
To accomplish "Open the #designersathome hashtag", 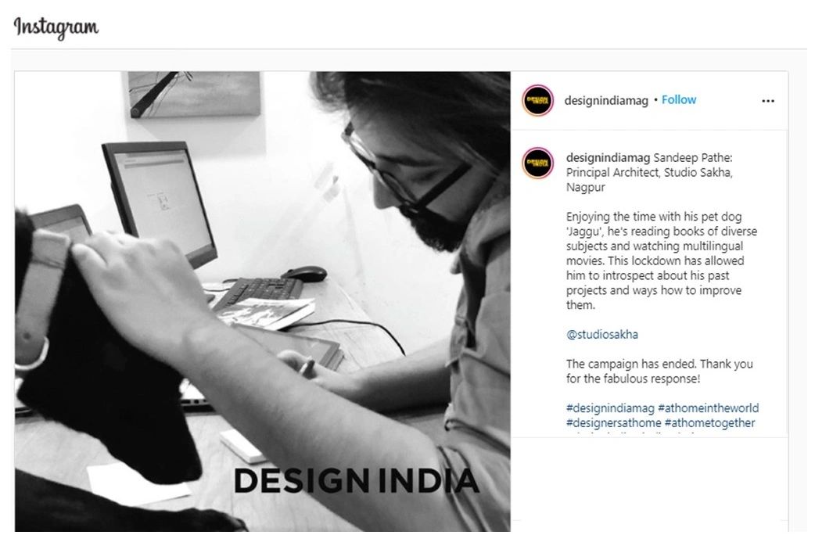I will (x=614, y=422).
